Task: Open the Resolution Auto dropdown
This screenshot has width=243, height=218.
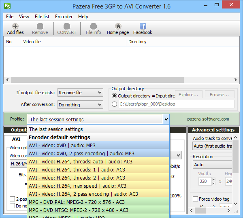Action: coord(213,165)
